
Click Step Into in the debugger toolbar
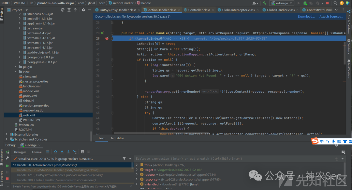coord(62,152)
